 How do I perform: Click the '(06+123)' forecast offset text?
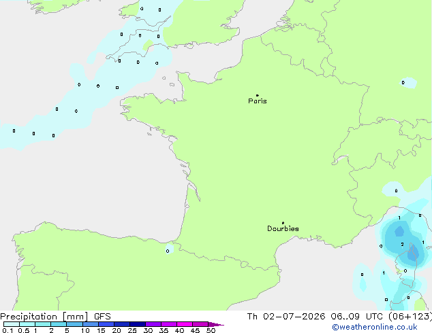click(x=410, y=317)
